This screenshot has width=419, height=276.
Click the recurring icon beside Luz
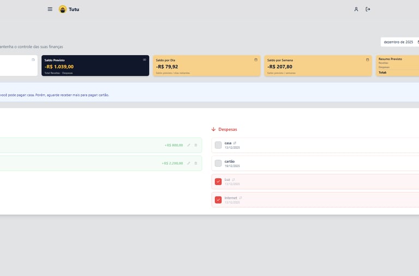pyautogui.click(x=234, y=180)
